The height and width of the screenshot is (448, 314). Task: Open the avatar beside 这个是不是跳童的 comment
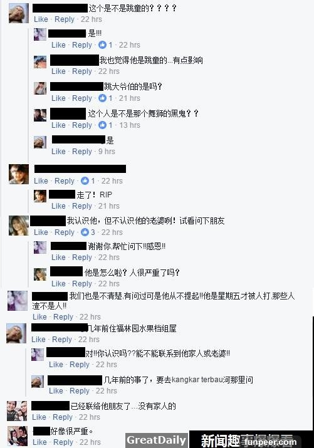point(19,13)
